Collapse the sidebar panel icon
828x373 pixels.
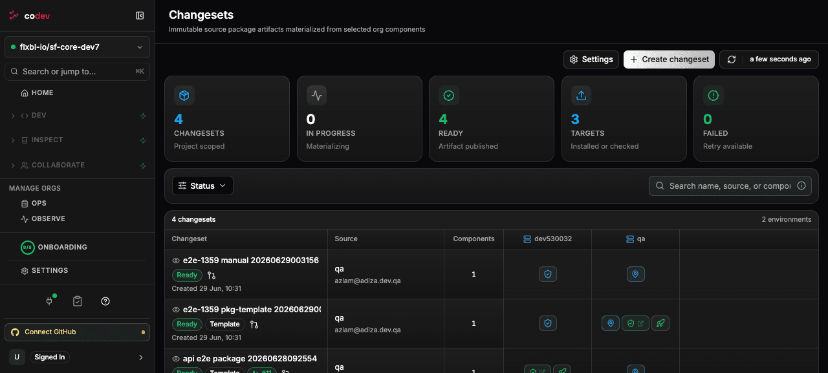(x=140, y=16)
